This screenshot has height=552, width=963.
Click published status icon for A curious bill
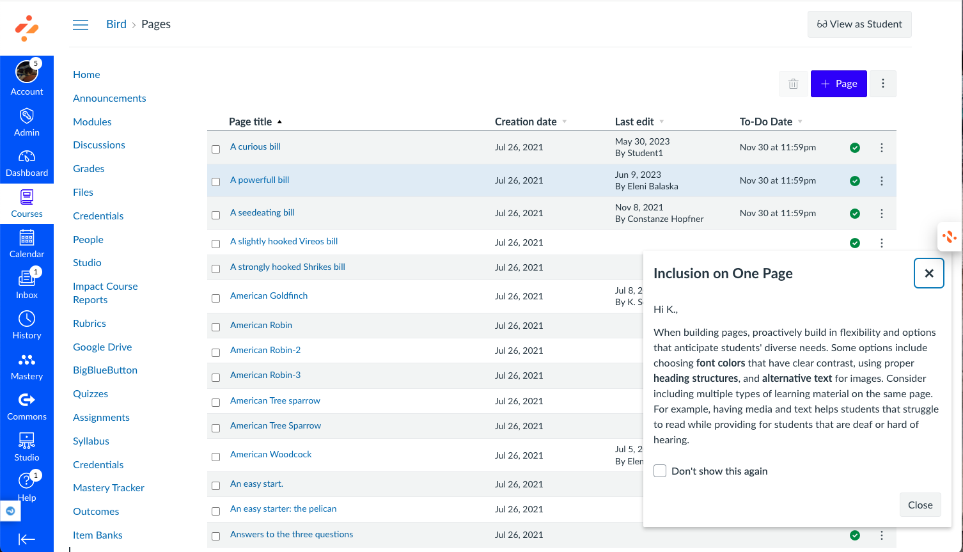click(x=855, y=148)
